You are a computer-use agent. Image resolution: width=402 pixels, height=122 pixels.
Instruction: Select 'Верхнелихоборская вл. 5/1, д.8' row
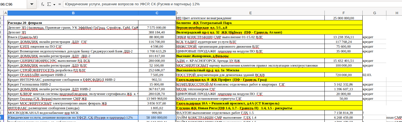(x=269, y=28)
